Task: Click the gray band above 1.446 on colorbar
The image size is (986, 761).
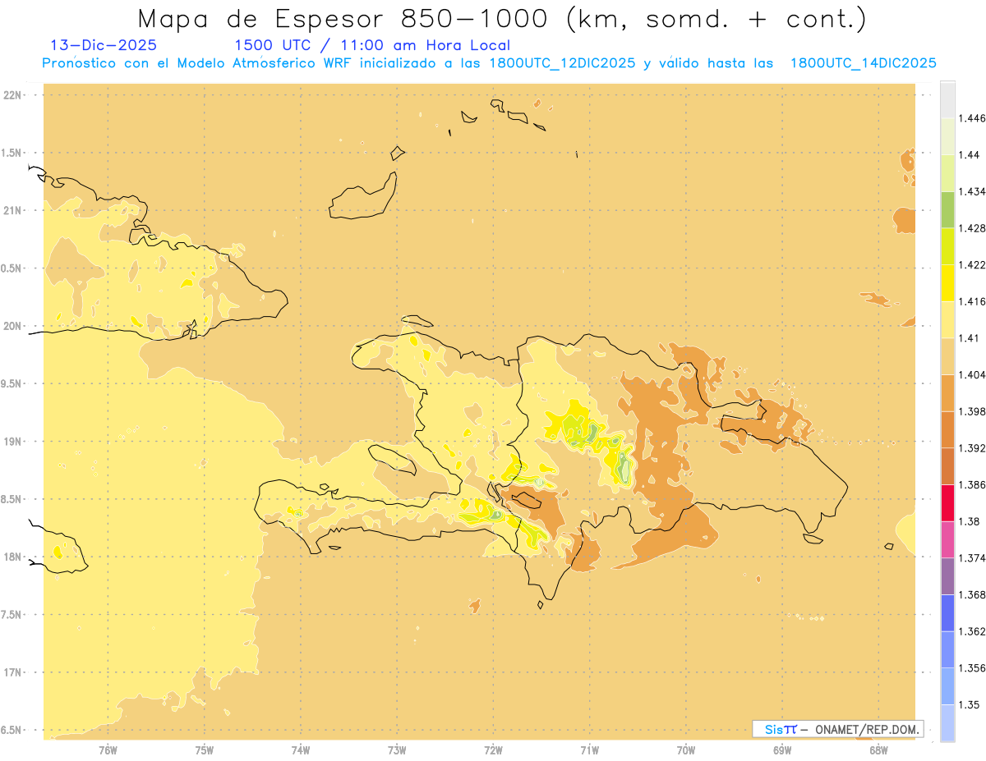Action: [x=947, y=99]
